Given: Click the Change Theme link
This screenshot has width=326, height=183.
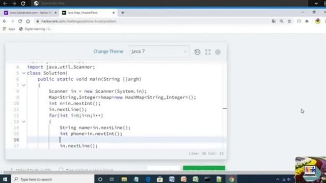Looking at the screenshot, I should coord(108,51).
